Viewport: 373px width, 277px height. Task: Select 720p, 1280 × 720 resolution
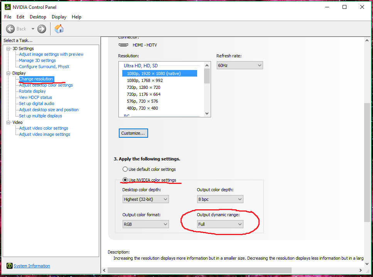click(143, 87)
